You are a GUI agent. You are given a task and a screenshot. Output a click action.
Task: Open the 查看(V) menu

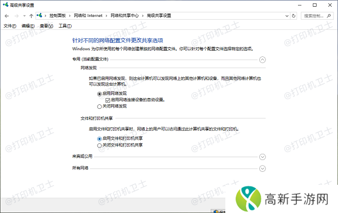coord(46,26)
